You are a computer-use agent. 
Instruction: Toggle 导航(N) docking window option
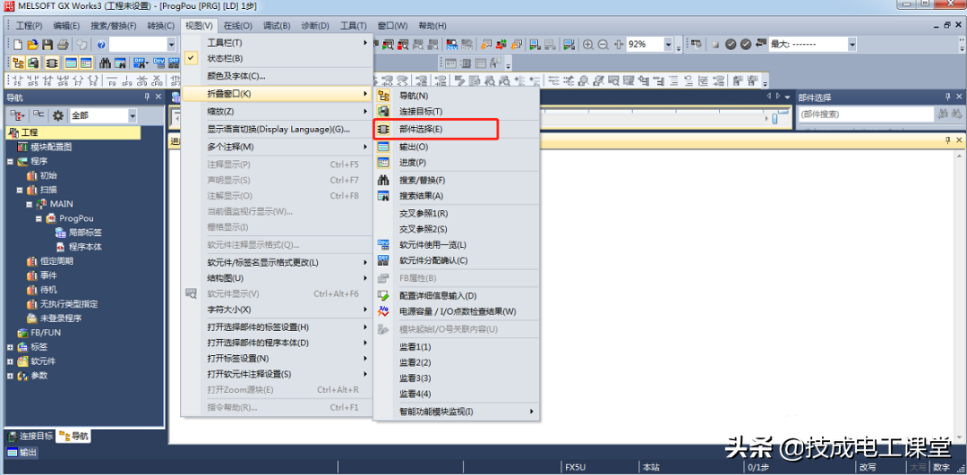(413, 95)
